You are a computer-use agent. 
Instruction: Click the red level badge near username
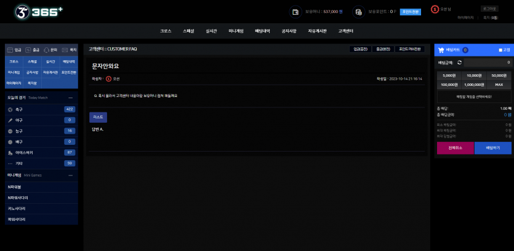coord(435,9)
